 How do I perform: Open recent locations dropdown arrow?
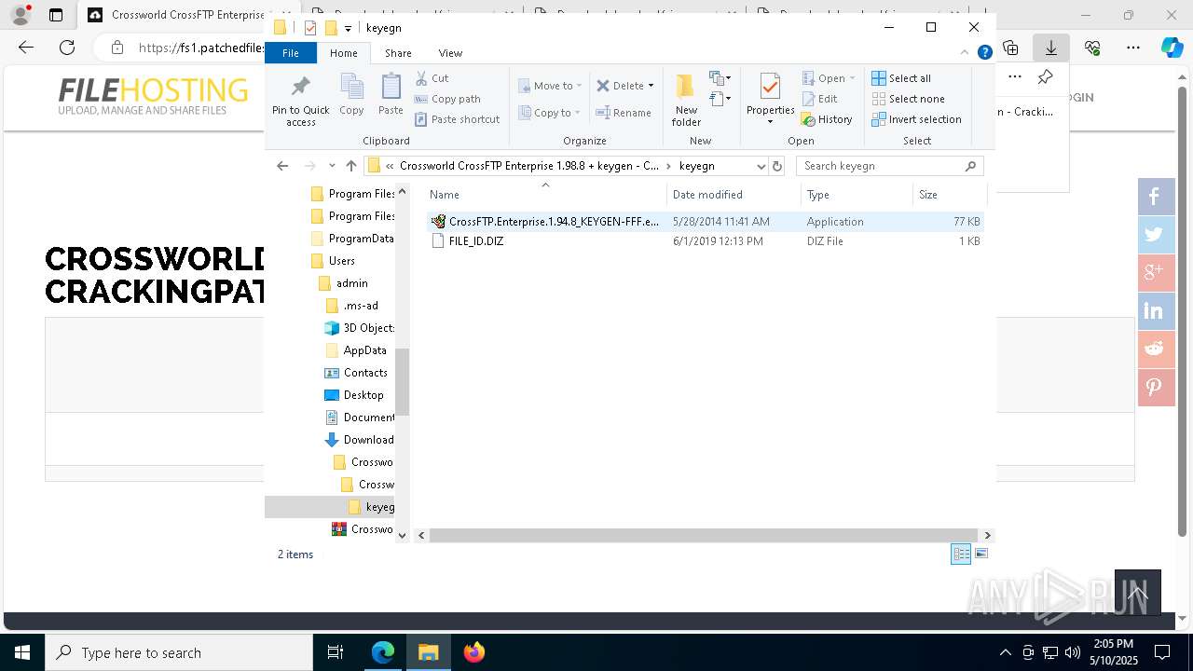(x=332, y=166)
